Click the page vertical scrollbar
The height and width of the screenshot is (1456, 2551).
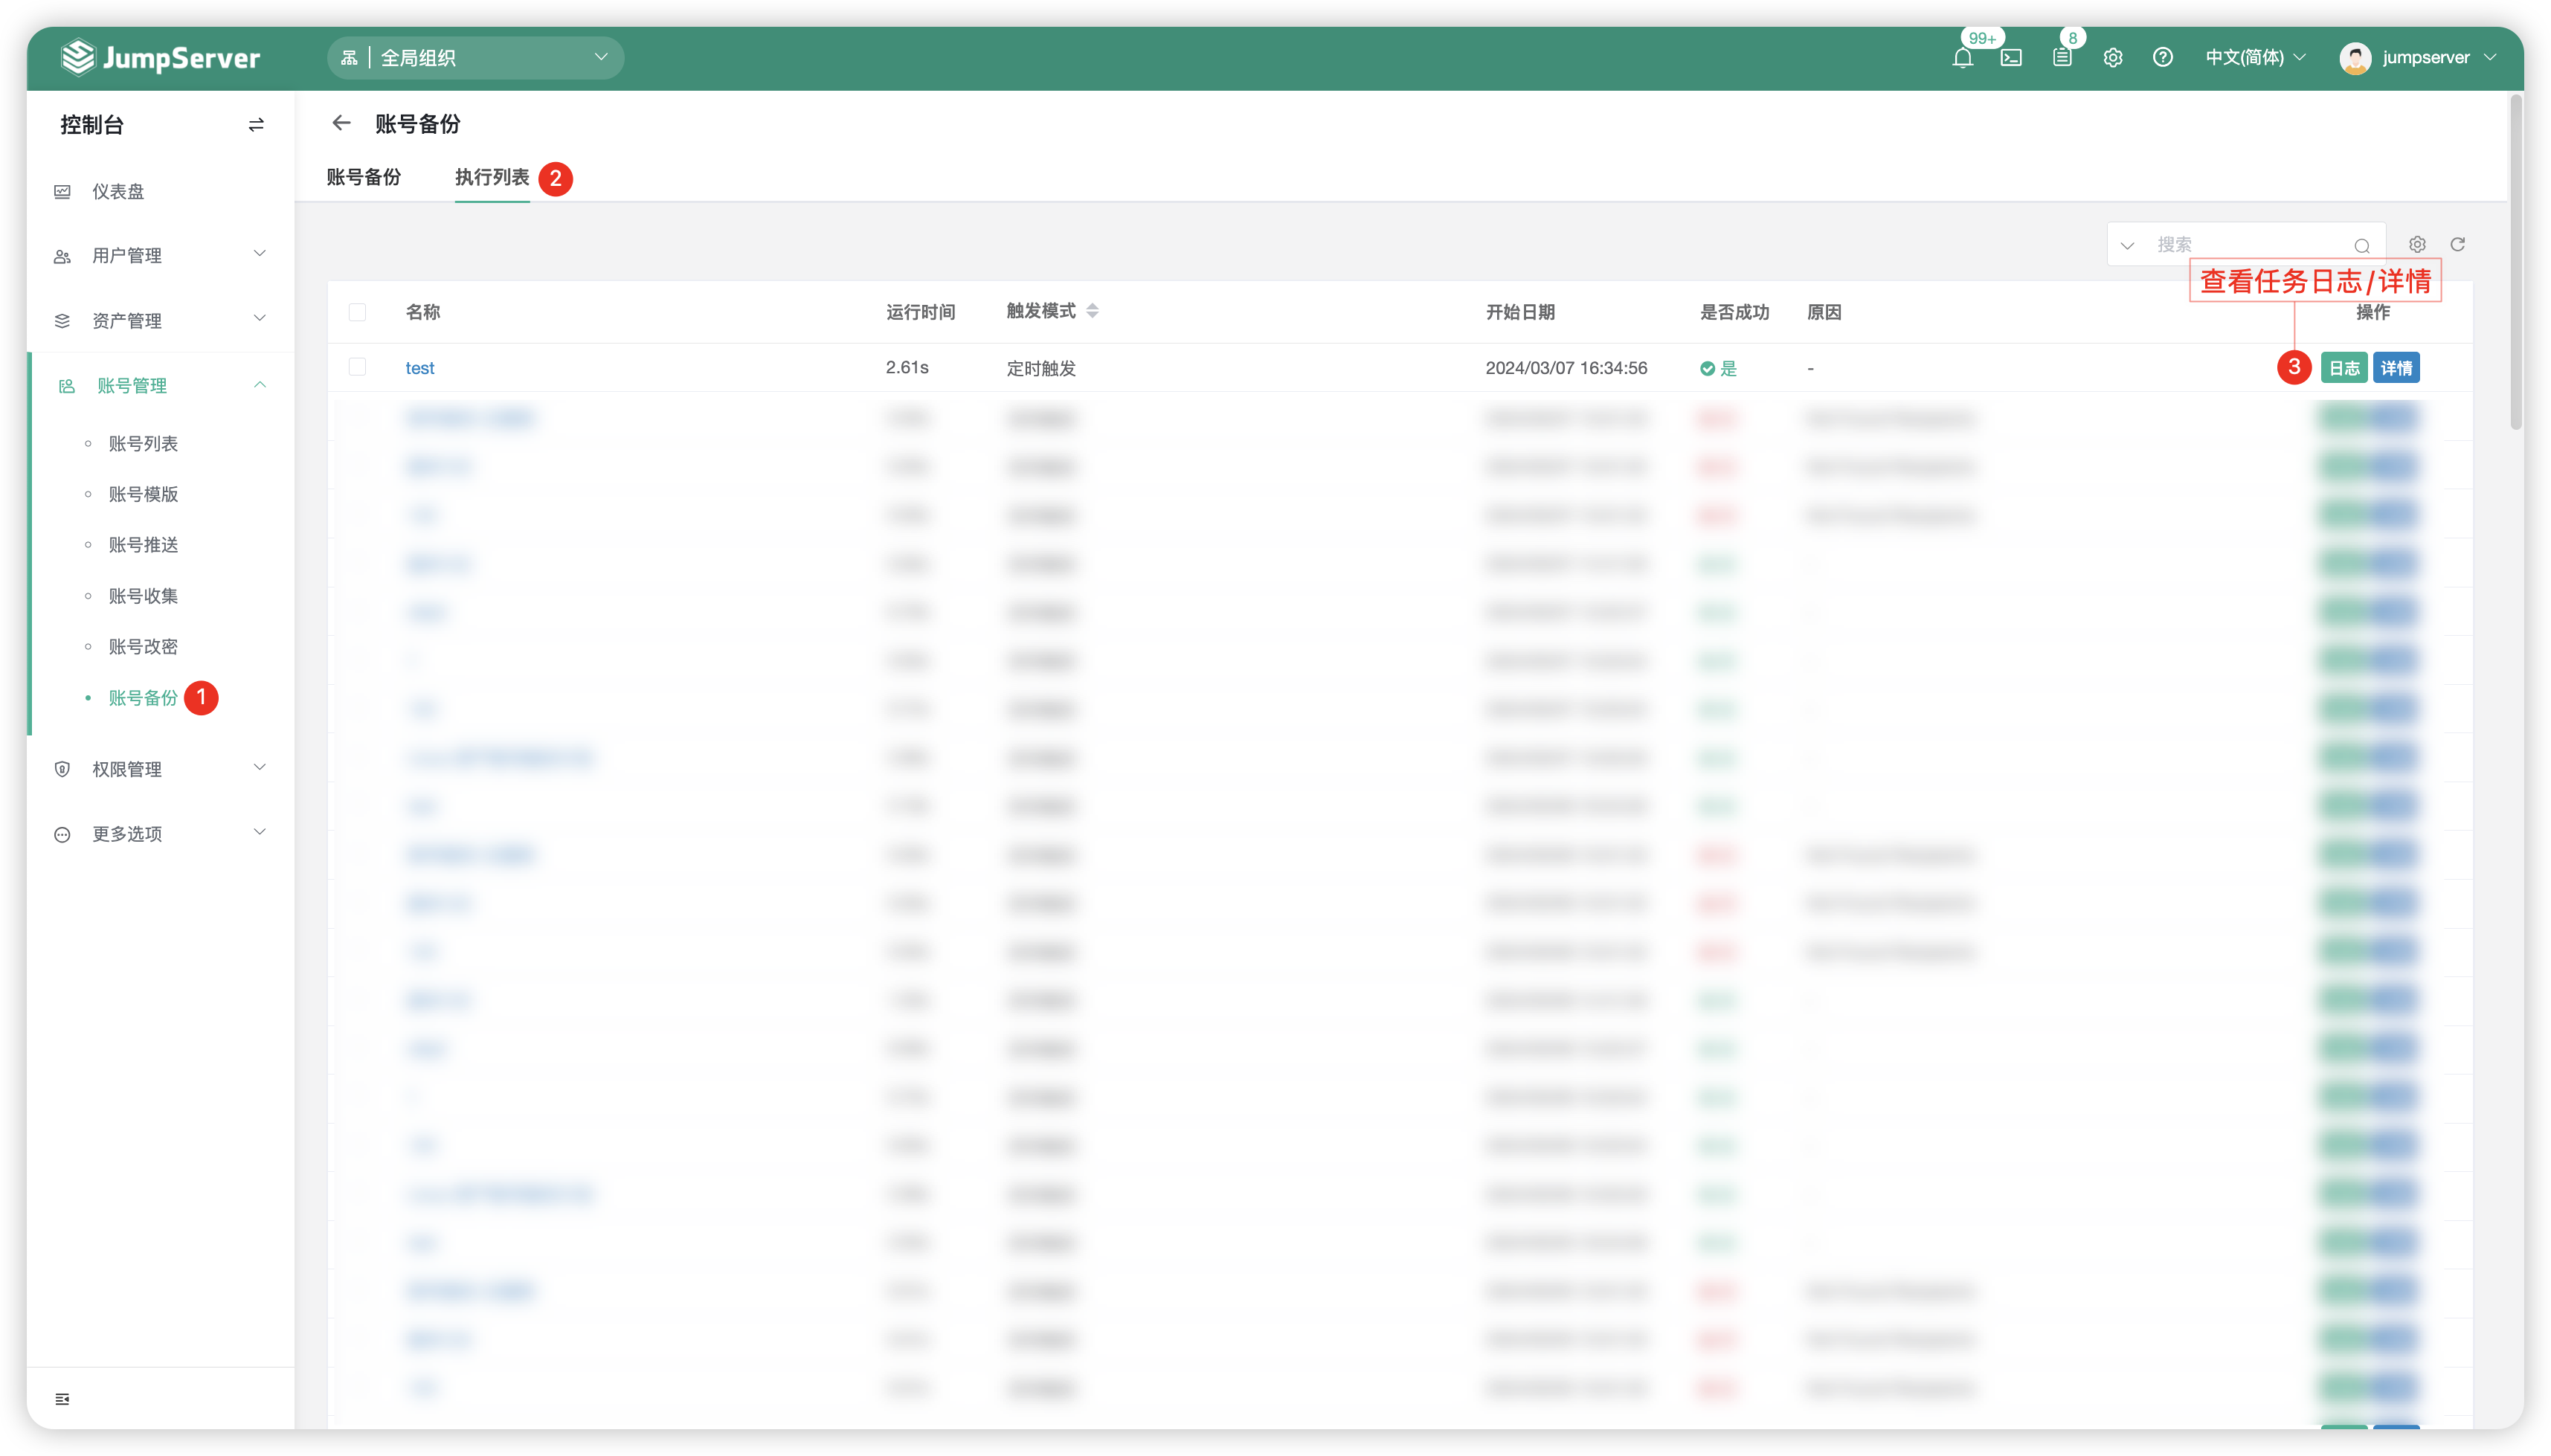tap(2515, 262)
